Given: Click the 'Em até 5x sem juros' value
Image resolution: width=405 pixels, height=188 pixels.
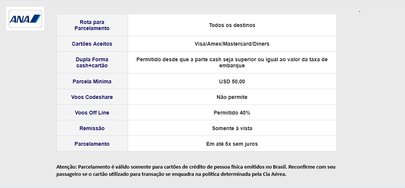Looking at the screenshot, I should coord(232,144).
